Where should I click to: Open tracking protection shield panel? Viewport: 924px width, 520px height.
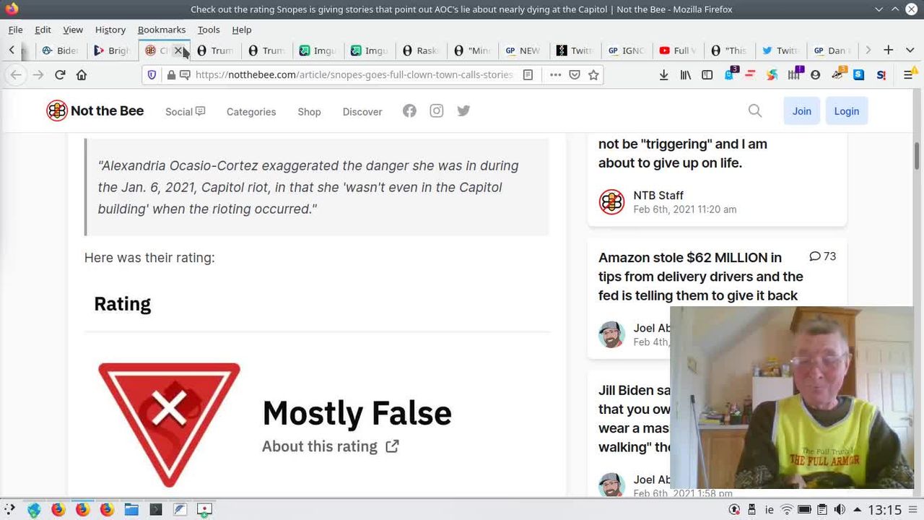(152, 75)
